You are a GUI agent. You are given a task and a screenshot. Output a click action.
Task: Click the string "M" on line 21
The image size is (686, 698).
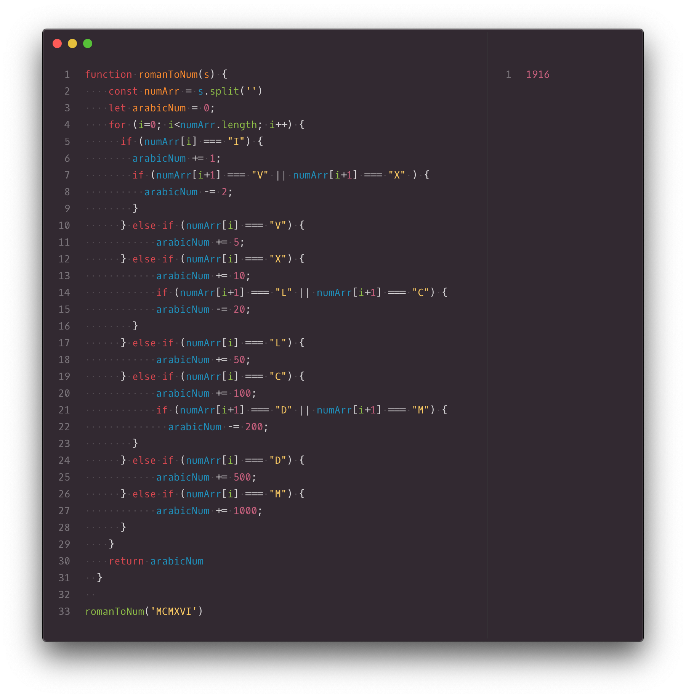[x=421, y=410]
